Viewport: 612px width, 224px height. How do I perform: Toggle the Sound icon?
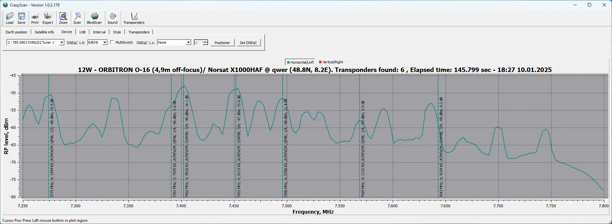pos(112,18)
